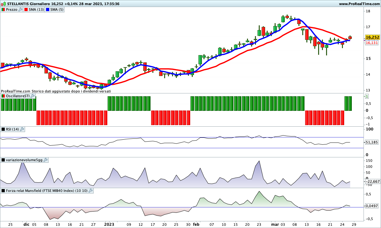Screen dimensions: 381x228
Task: Select the variazionevolume5gg label
Action: 24,160
